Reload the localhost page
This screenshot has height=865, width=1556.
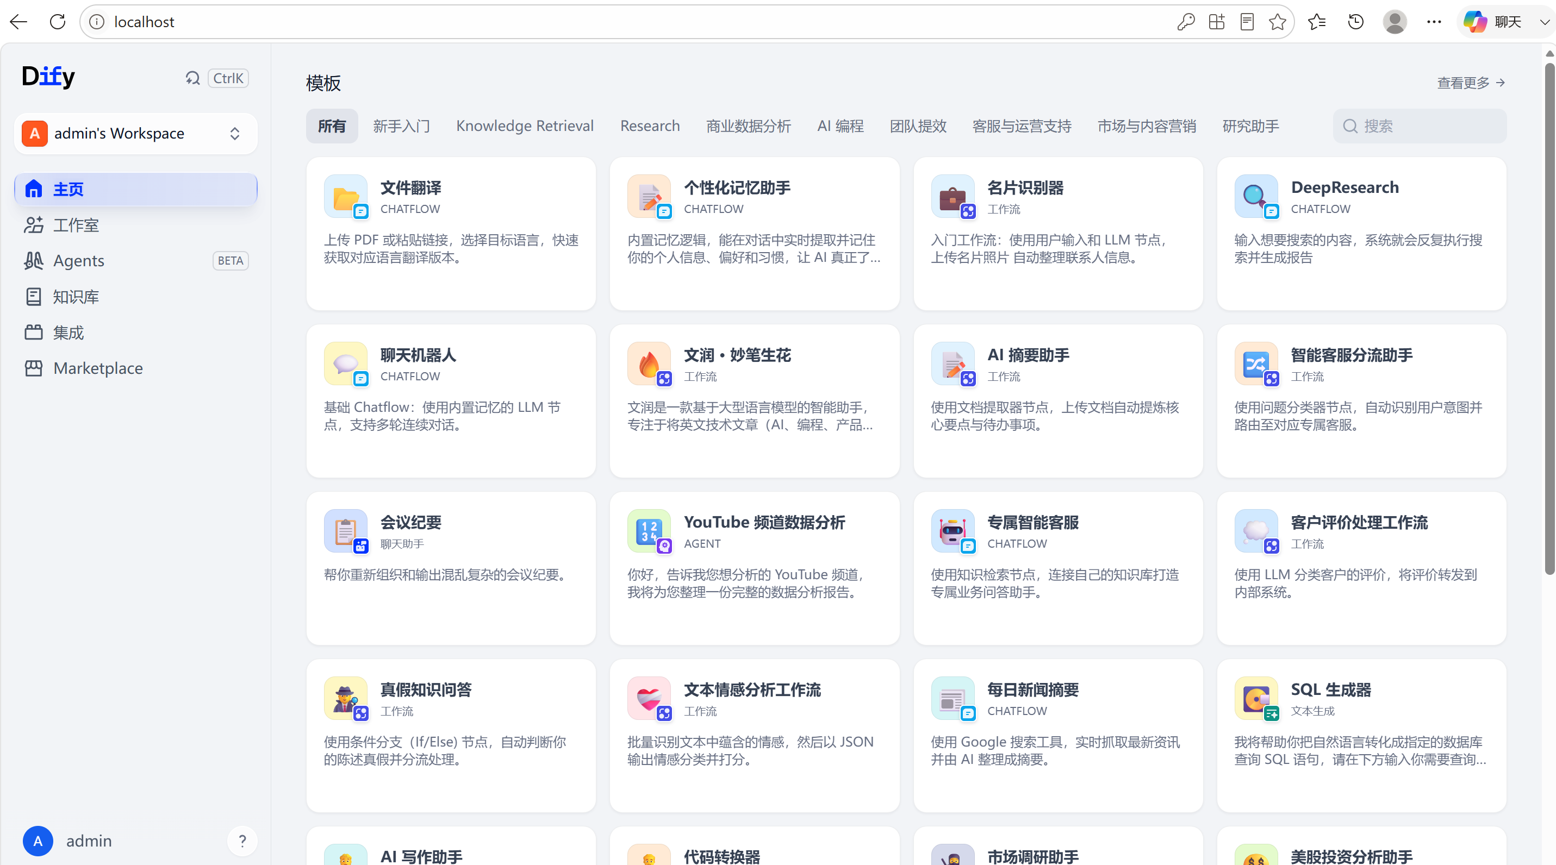point(58,22)
